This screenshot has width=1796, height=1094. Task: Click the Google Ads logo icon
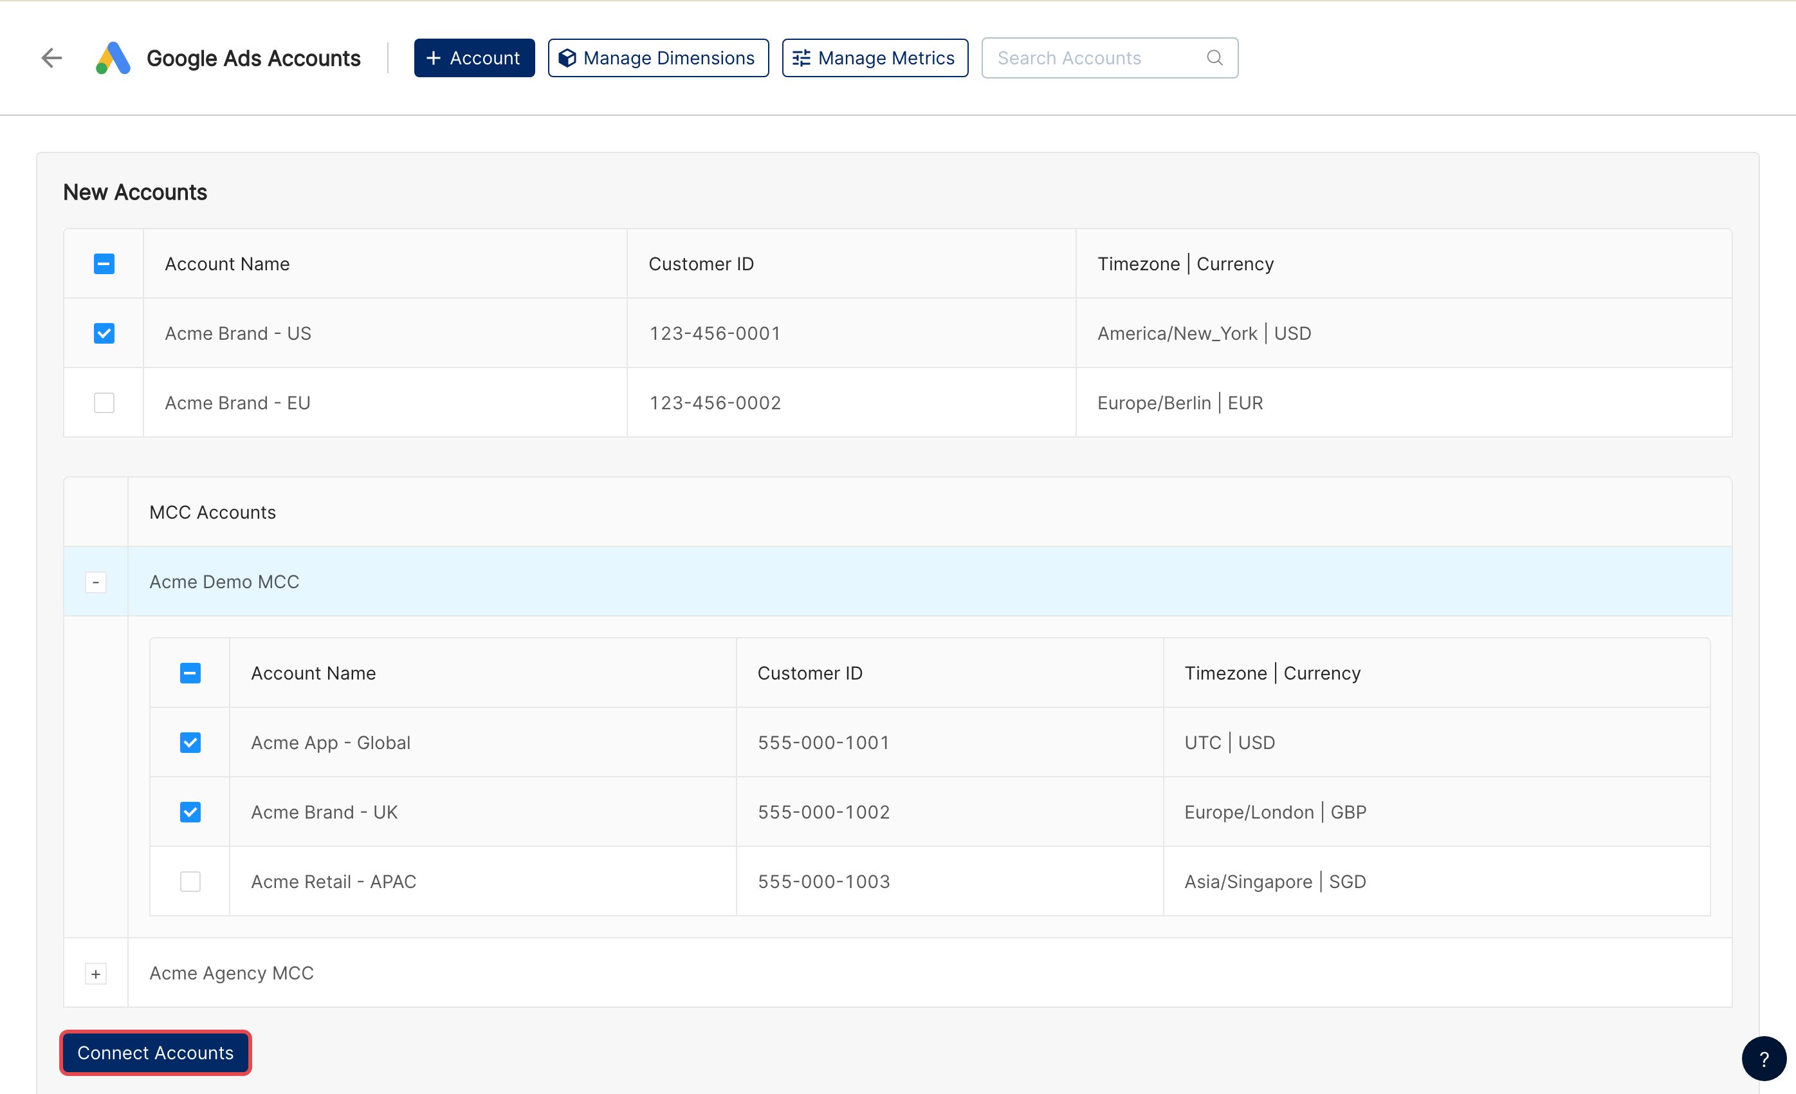pos(113,58)
